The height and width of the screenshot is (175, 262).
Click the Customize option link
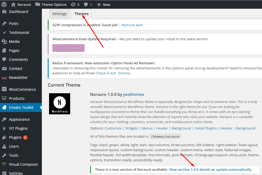click(x=113, y=128)
